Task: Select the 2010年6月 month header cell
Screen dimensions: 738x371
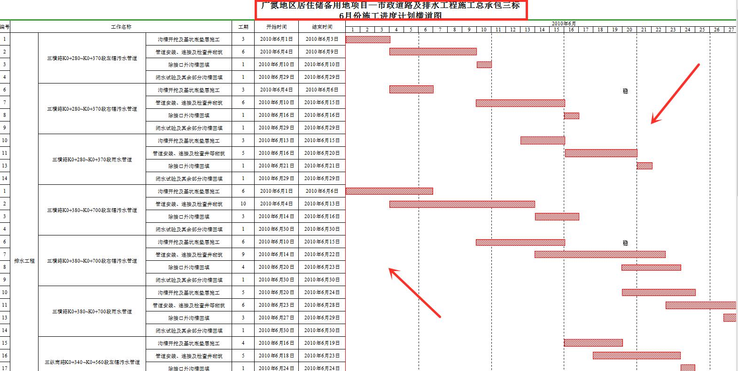Action: 564,23
